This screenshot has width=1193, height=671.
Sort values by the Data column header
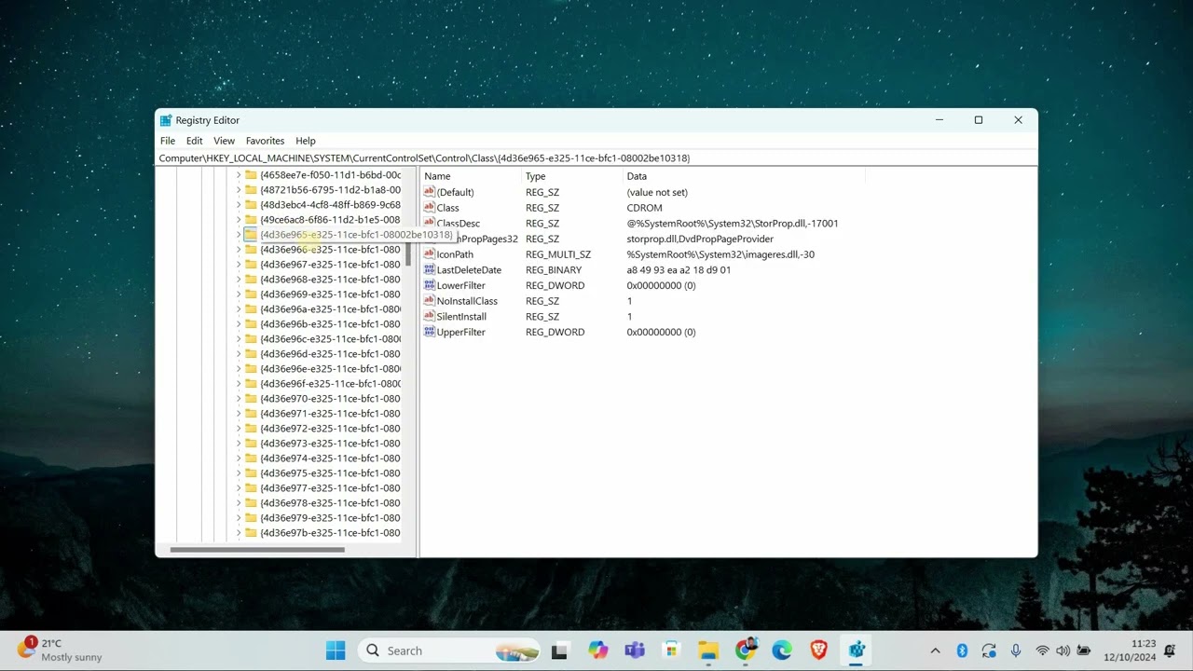tap(744, 176)
